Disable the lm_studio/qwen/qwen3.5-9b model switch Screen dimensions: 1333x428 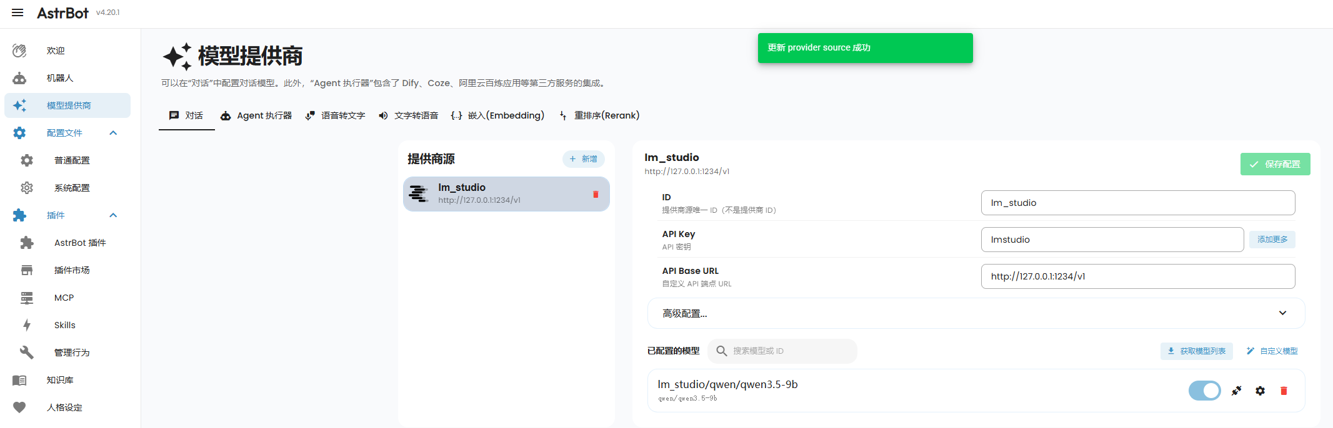[1204, 391]
